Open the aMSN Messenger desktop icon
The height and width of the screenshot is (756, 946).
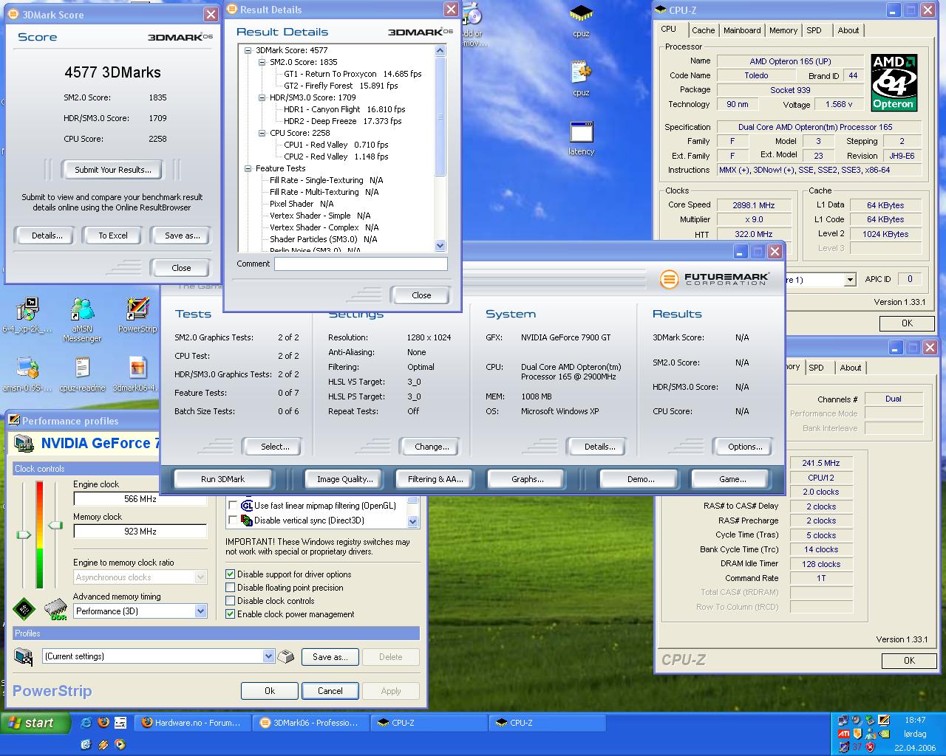tap(82, 309)
